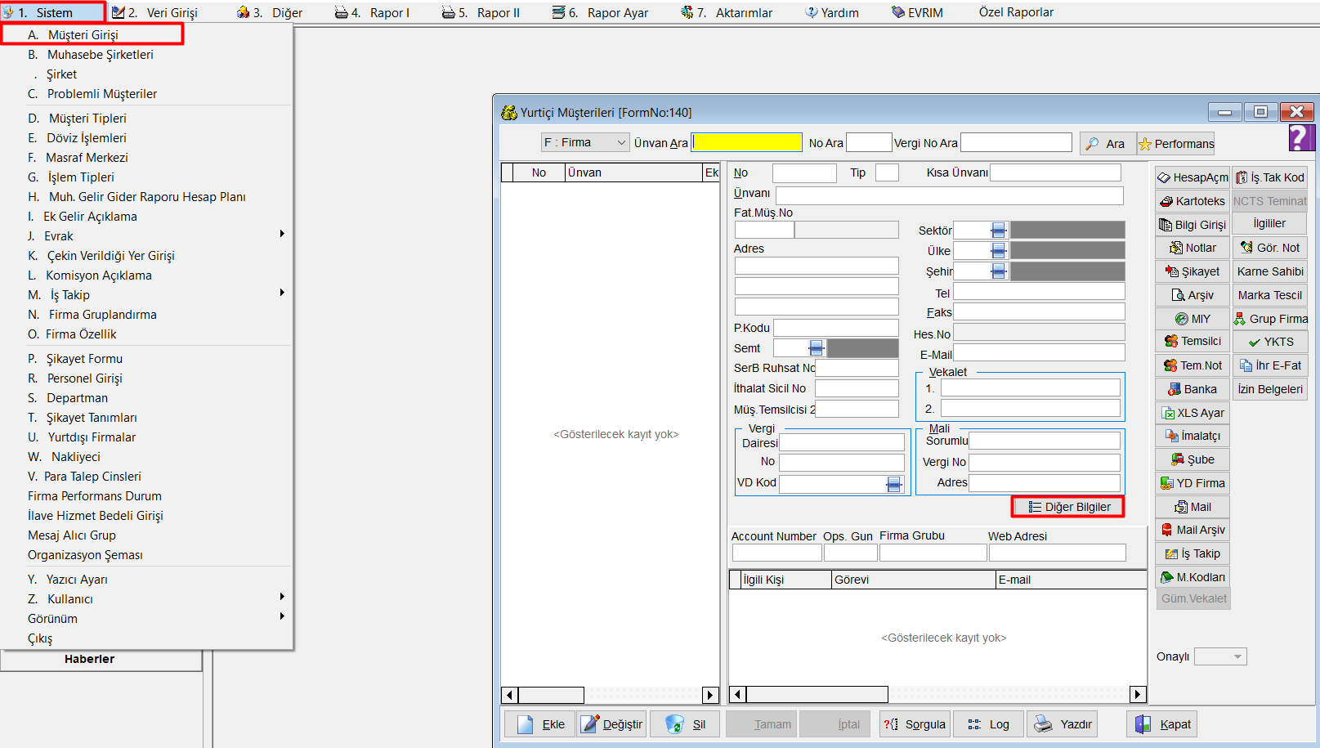Open the Semt lookup button
Viewport: 1320px width, 748px height.
click(x=817, y=348)
